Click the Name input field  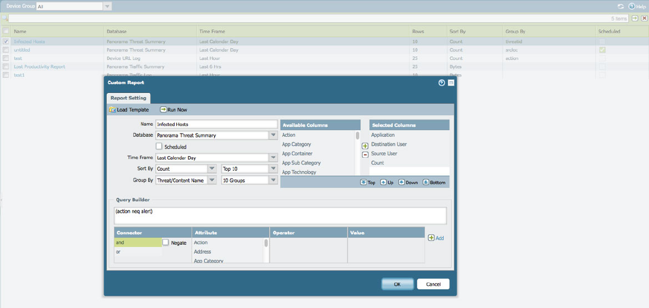click(216, 125)
